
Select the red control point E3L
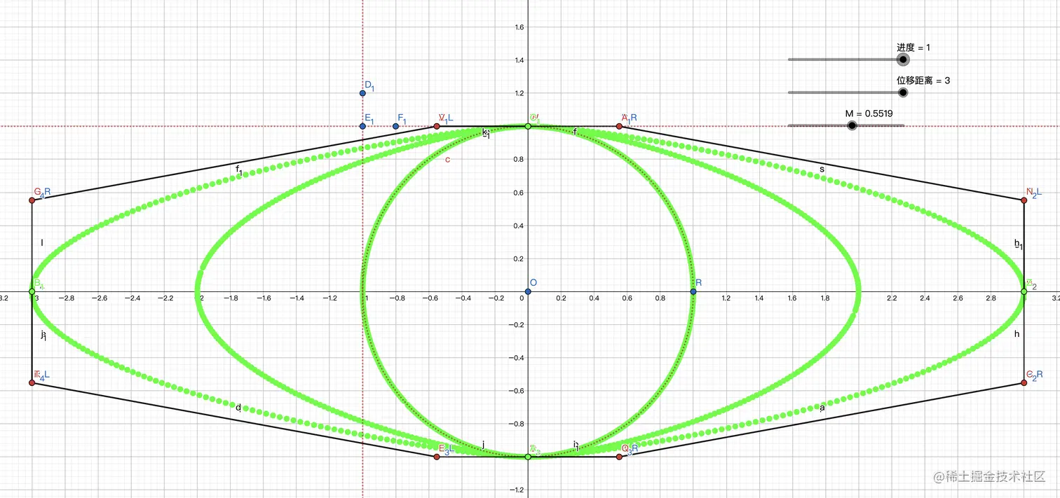point(437,457)
